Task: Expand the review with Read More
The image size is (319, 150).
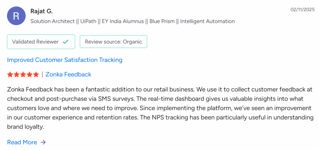Action: [22, 142]
